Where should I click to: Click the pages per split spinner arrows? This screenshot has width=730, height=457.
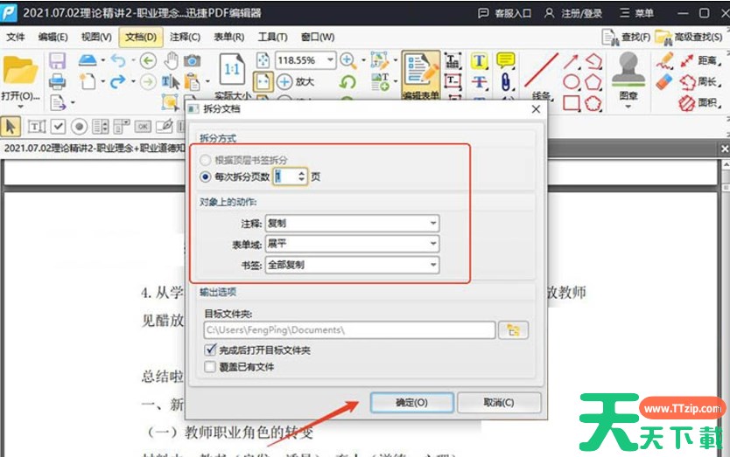(x=302, y=177)
